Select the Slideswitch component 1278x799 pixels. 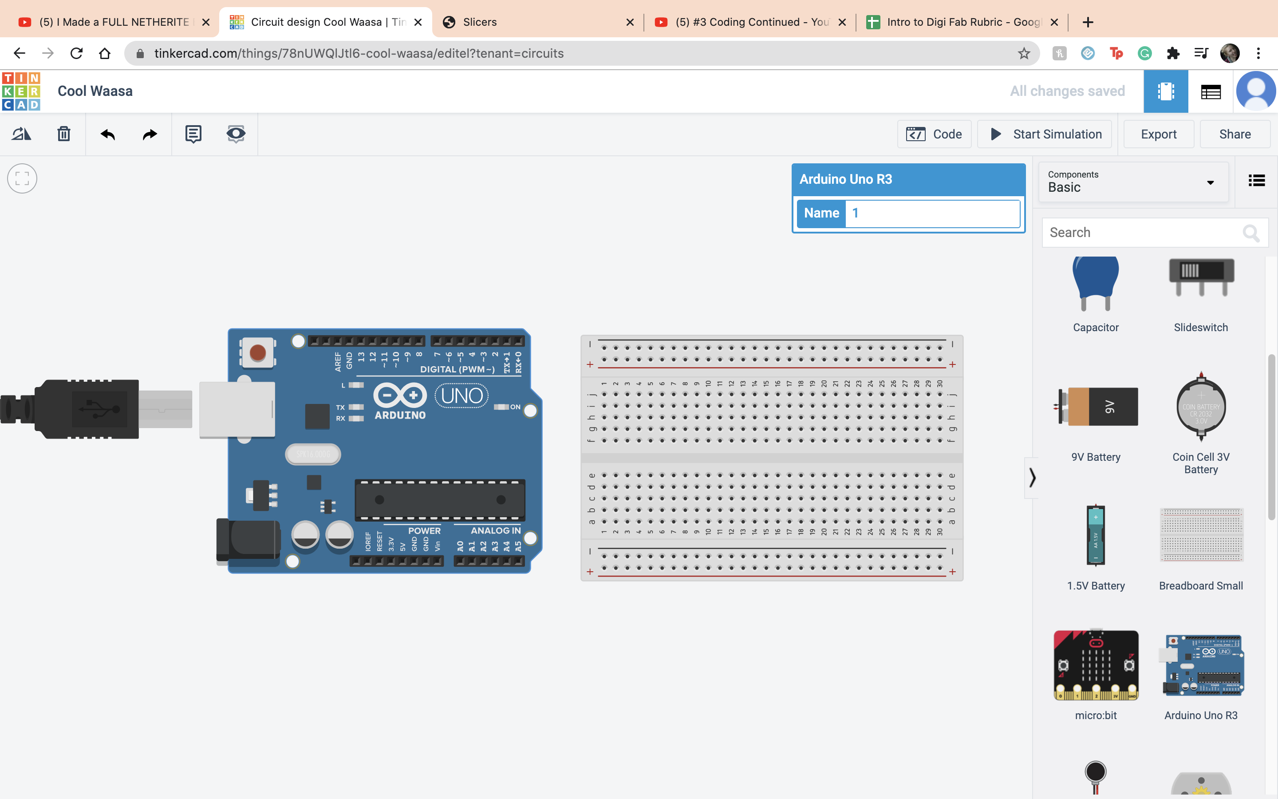tap(1201, 295)
